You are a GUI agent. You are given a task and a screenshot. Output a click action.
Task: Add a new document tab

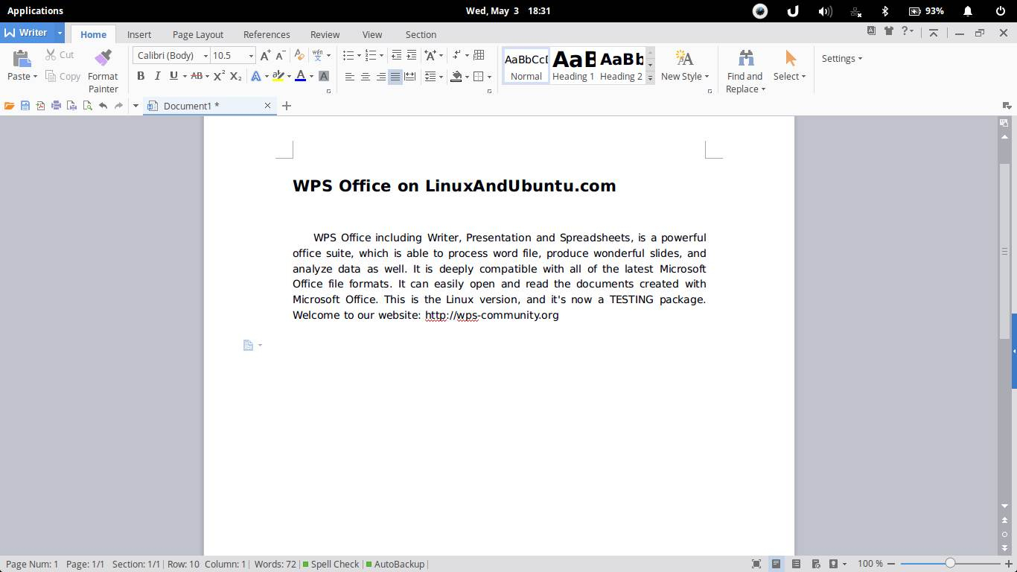pyautogui.click(x=286, y=106)
